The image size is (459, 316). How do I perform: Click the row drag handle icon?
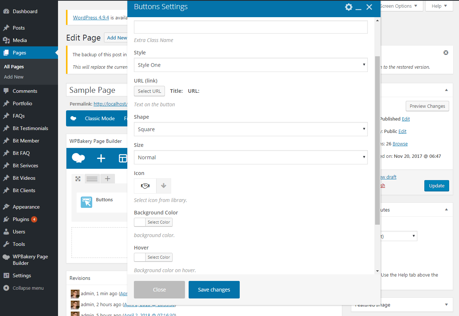92,179
